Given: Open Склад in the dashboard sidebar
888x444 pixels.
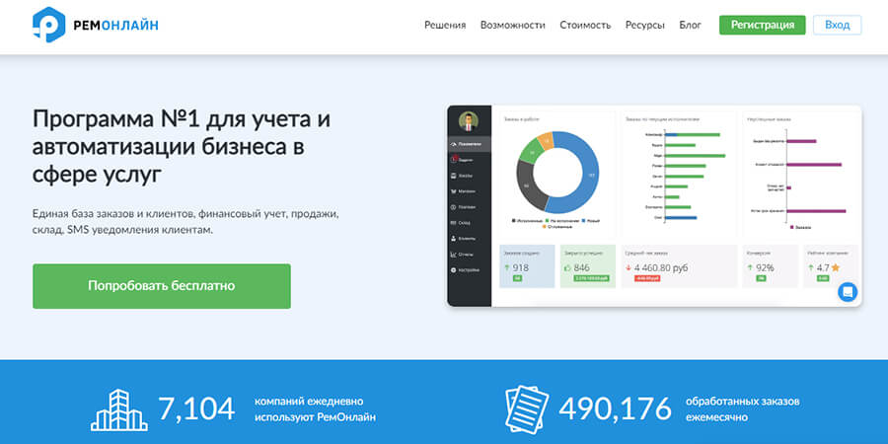Looking at the screenshot, I should (x=470, y=223).
